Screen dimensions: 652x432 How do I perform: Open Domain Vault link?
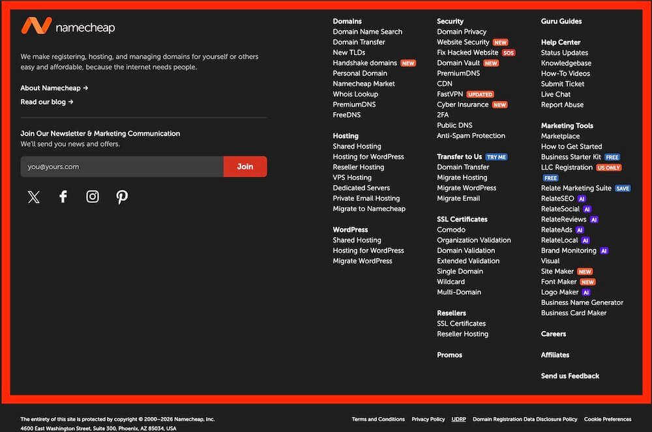(458, 63)
